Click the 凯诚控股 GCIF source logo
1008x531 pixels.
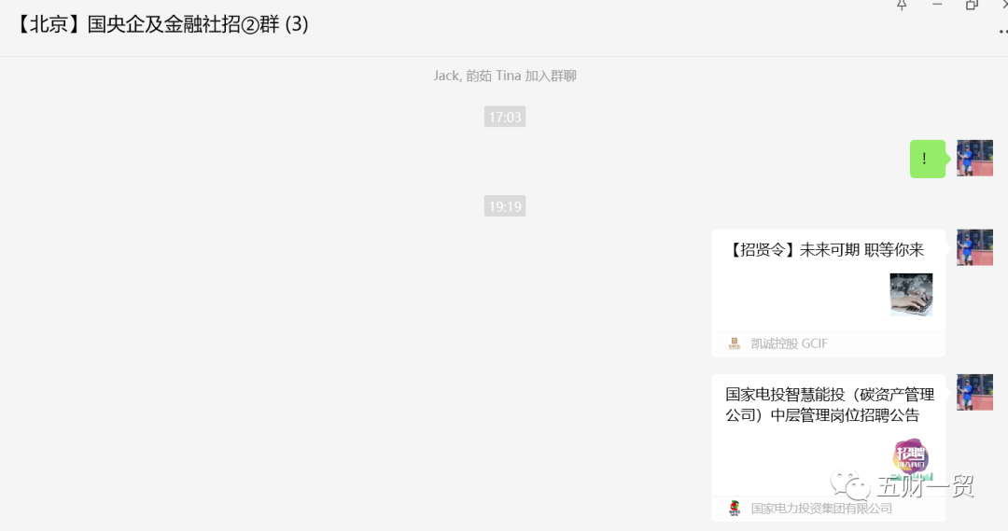point(735,343)
